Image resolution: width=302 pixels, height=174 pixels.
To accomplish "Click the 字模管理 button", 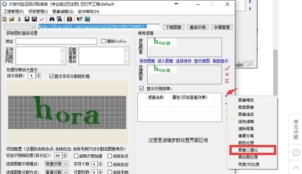I will (x=222, y=27).
